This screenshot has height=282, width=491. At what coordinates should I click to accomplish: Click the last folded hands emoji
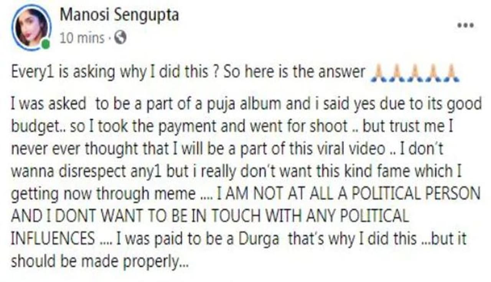point(450,72)
